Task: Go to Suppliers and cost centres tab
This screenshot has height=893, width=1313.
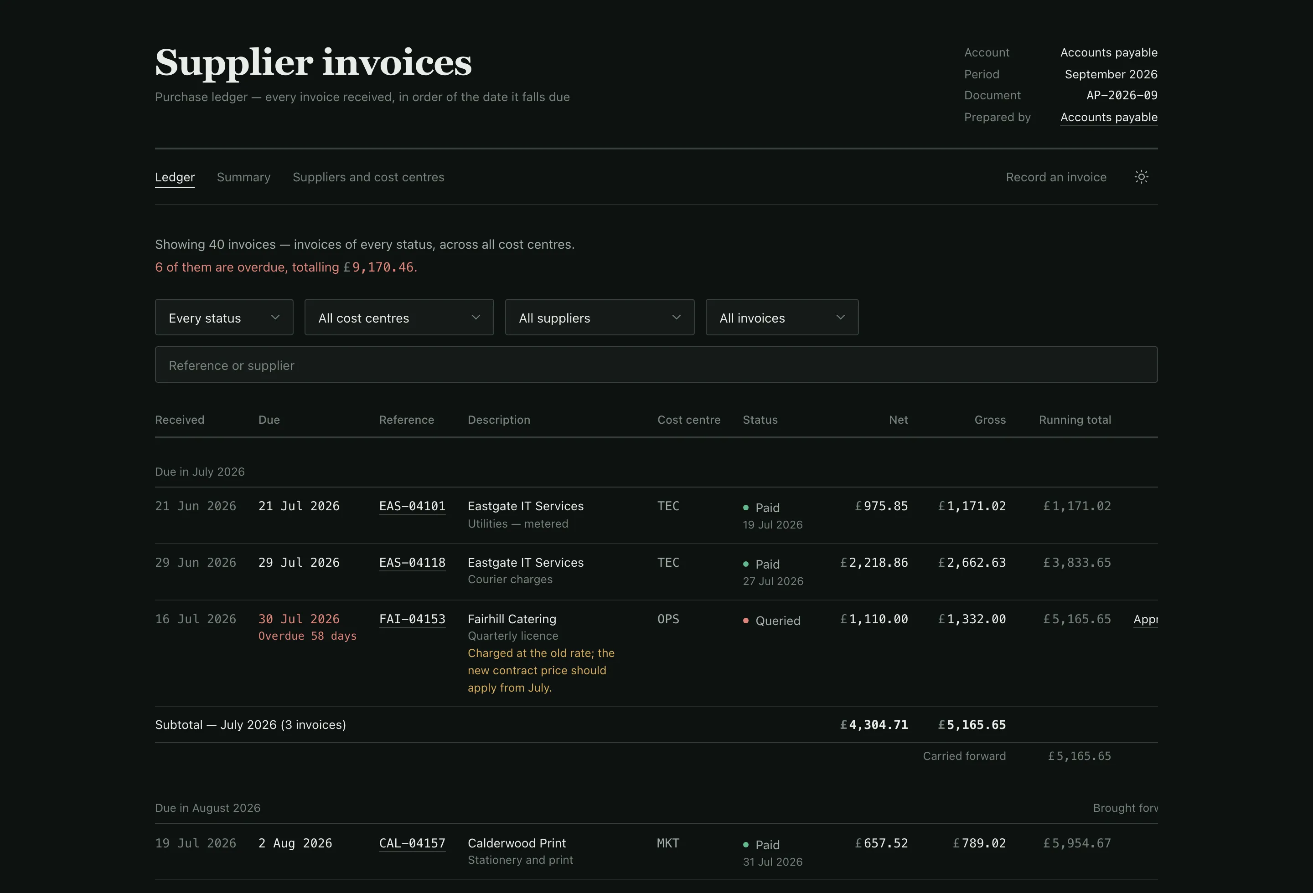Action: (368, 177)
